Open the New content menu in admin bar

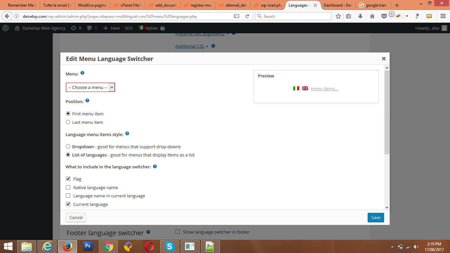(111, 28)
